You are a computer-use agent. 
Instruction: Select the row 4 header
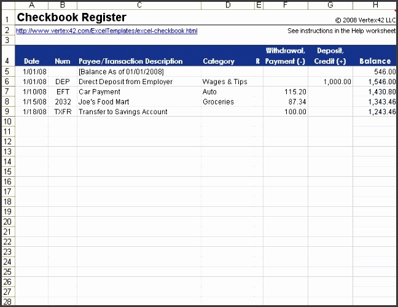[7, 61]
